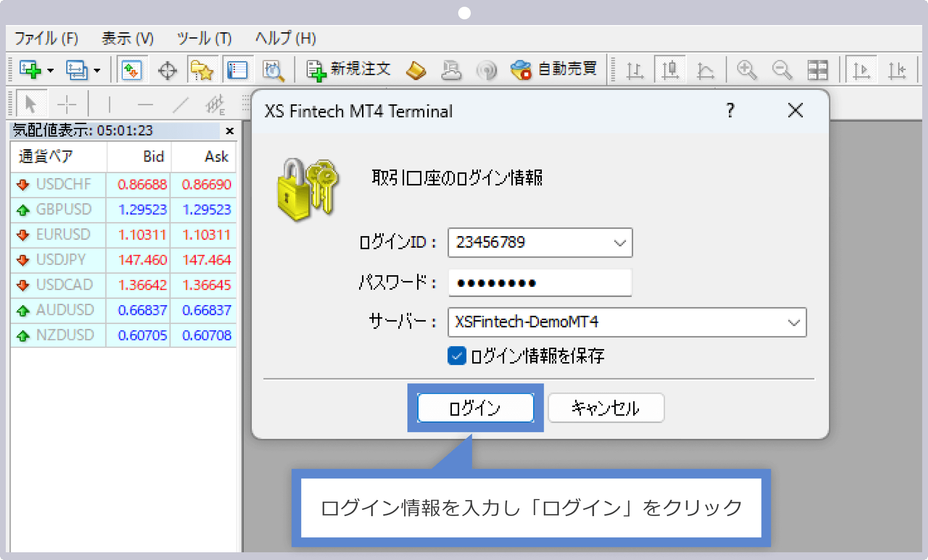
Task: Click the ログインID input field
Action: 540,242
